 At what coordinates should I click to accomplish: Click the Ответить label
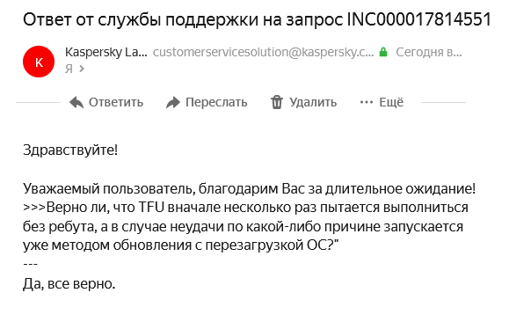(x=116, y=102)
